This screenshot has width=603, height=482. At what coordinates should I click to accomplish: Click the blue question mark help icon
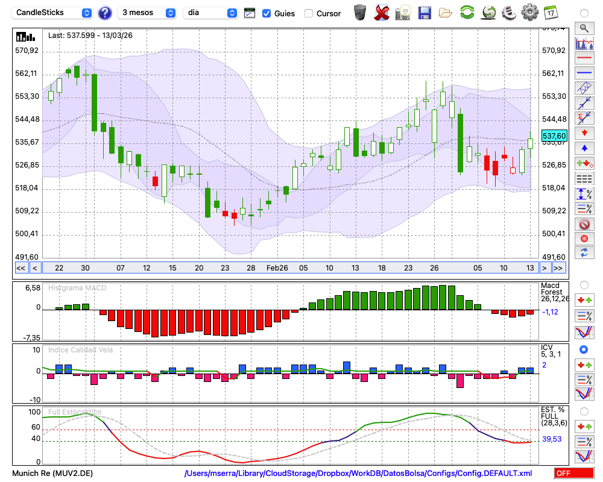[105, 13]
